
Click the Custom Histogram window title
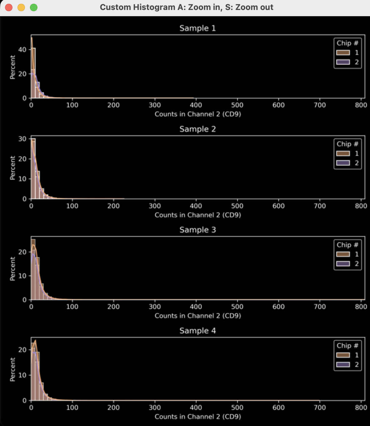click(186, 7)
